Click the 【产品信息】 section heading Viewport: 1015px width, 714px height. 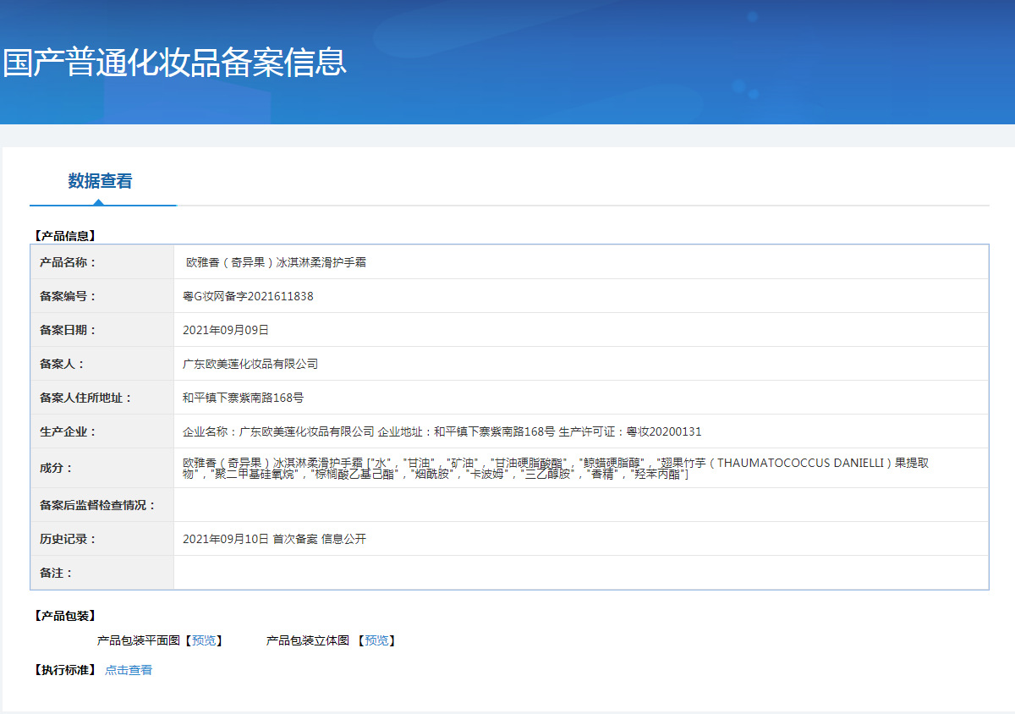click(63, 236)
